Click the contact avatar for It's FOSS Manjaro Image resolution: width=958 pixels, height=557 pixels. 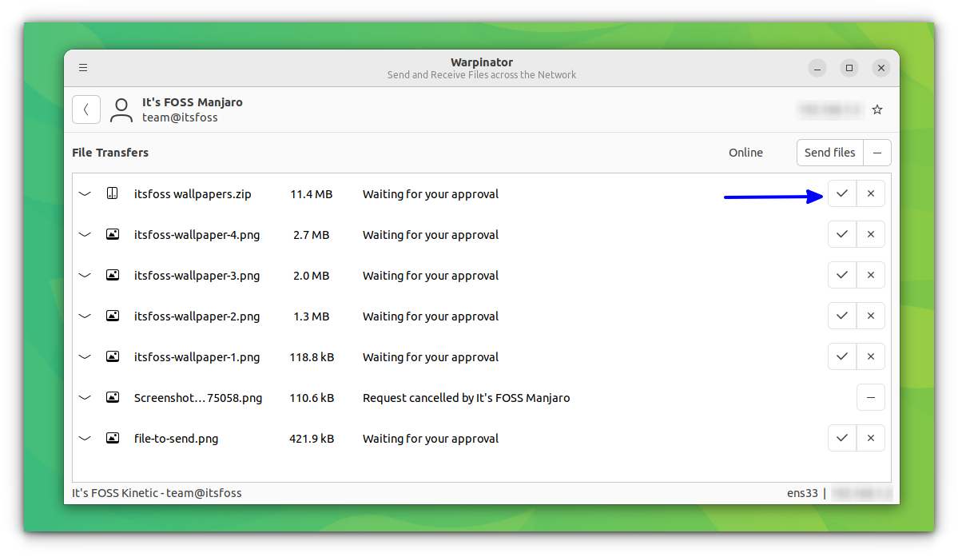pos(121,109)
